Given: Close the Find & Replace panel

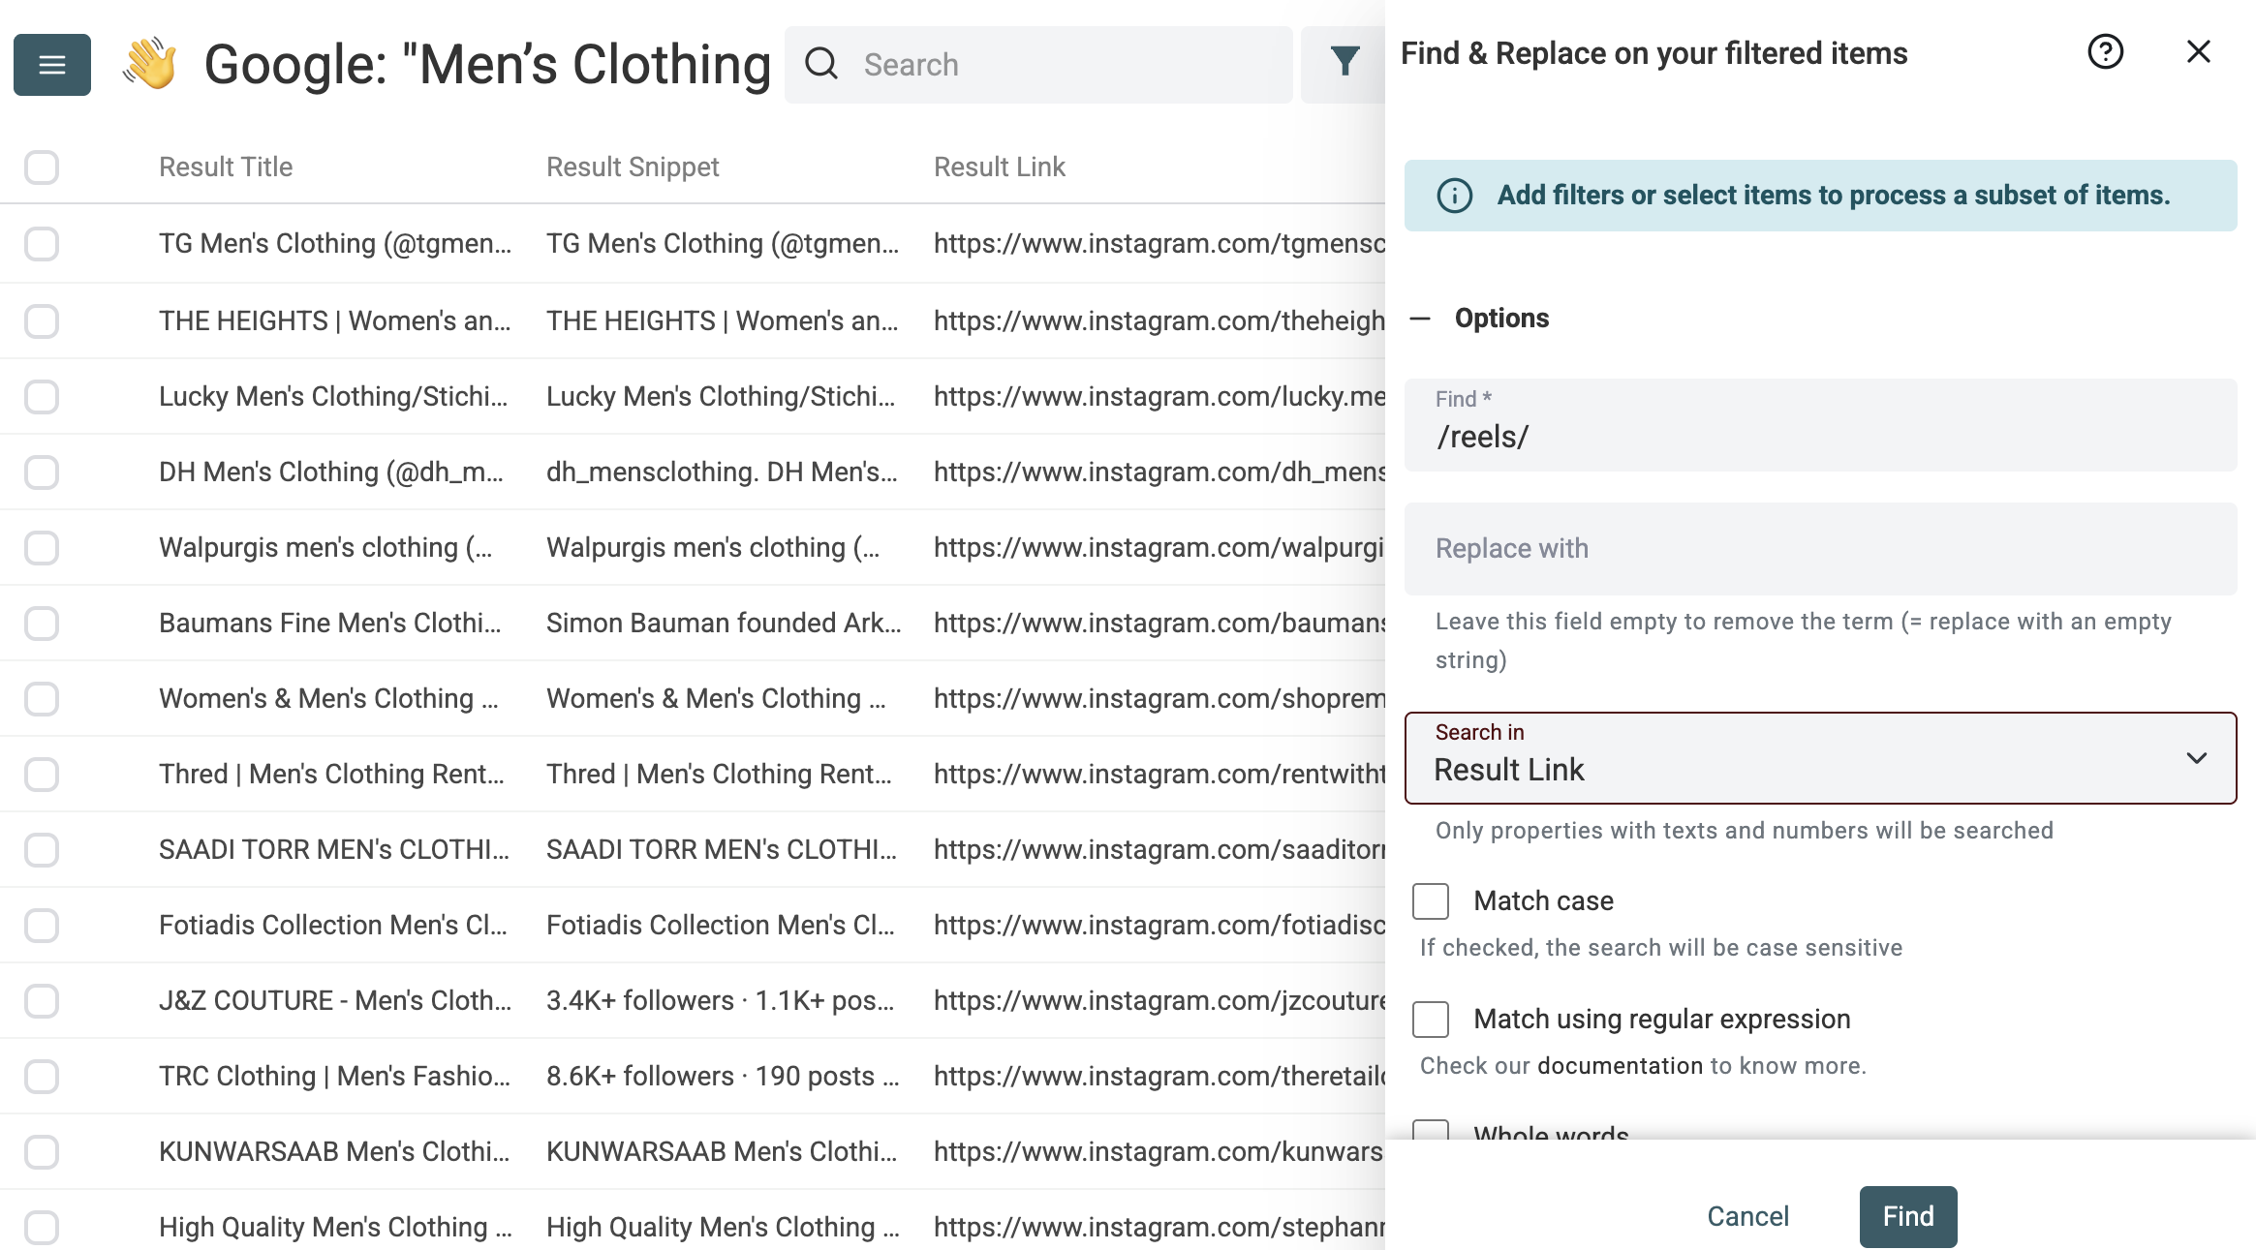Looking at the screenshot, I should [x=2198, y=52].
